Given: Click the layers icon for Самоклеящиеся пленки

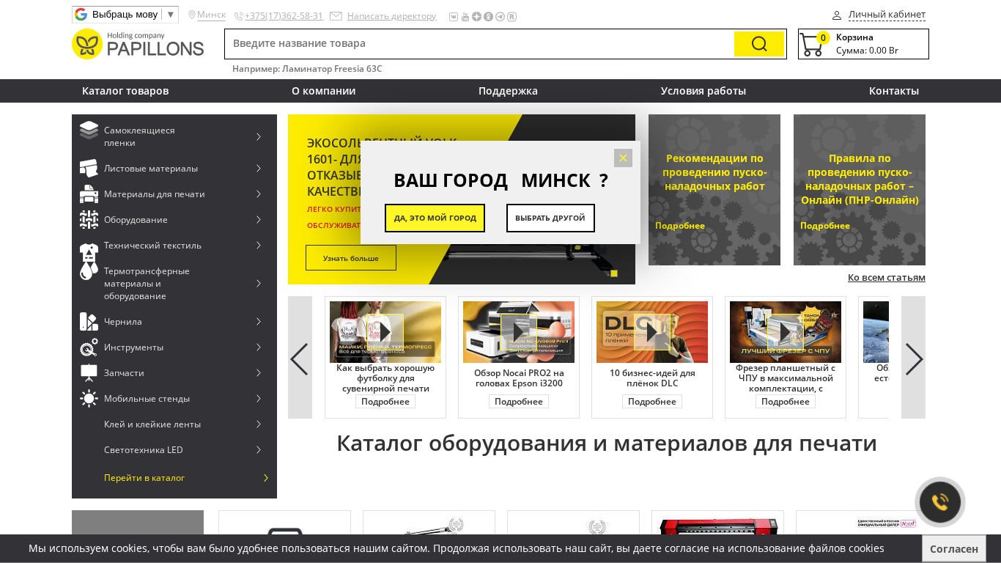Looking at the screenshot, I should (x=89, y=130).
